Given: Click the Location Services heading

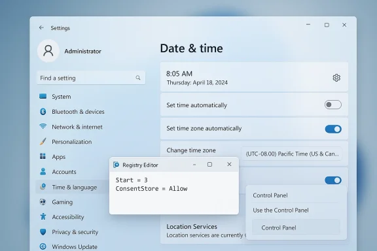Looking at the screenshot, I should coord(192,227).
